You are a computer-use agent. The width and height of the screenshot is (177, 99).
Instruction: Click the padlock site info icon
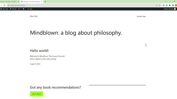point(8,5)
